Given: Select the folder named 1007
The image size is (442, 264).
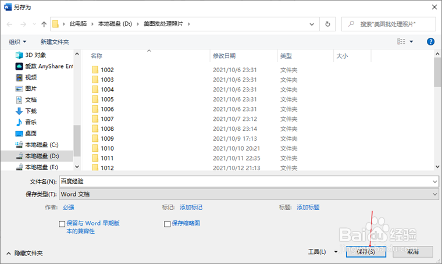Looking at the screenshot, I should coord(107,119).
